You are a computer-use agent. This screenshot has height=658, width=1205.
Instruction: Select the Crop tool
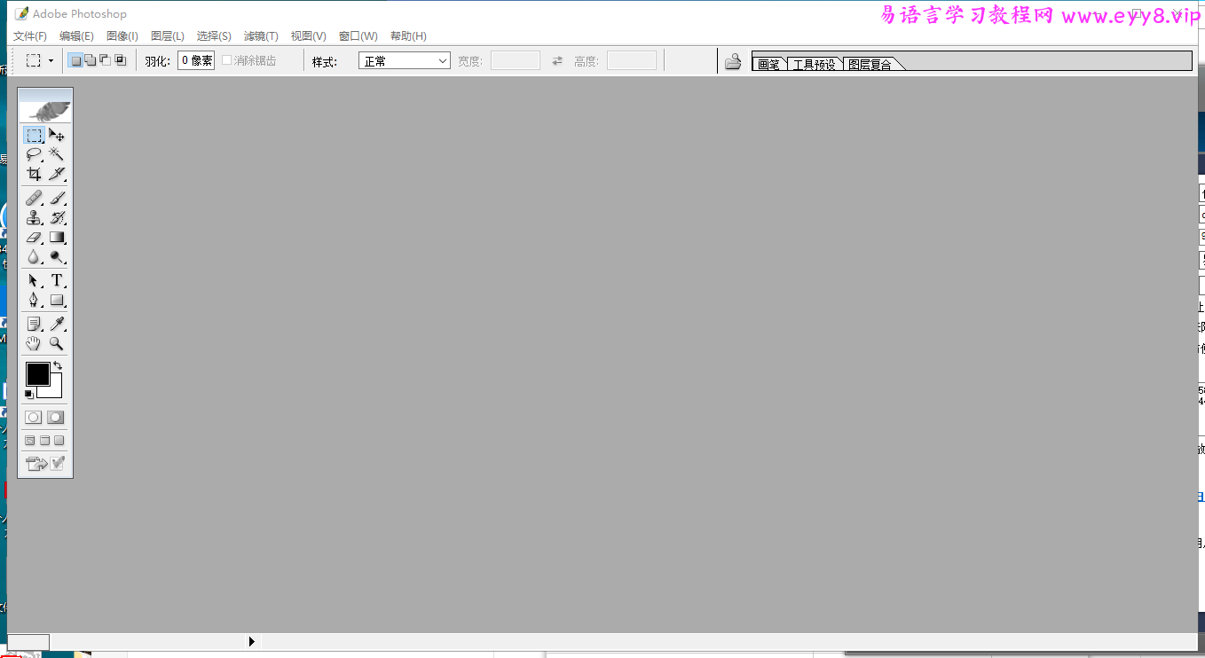(34, 174)
